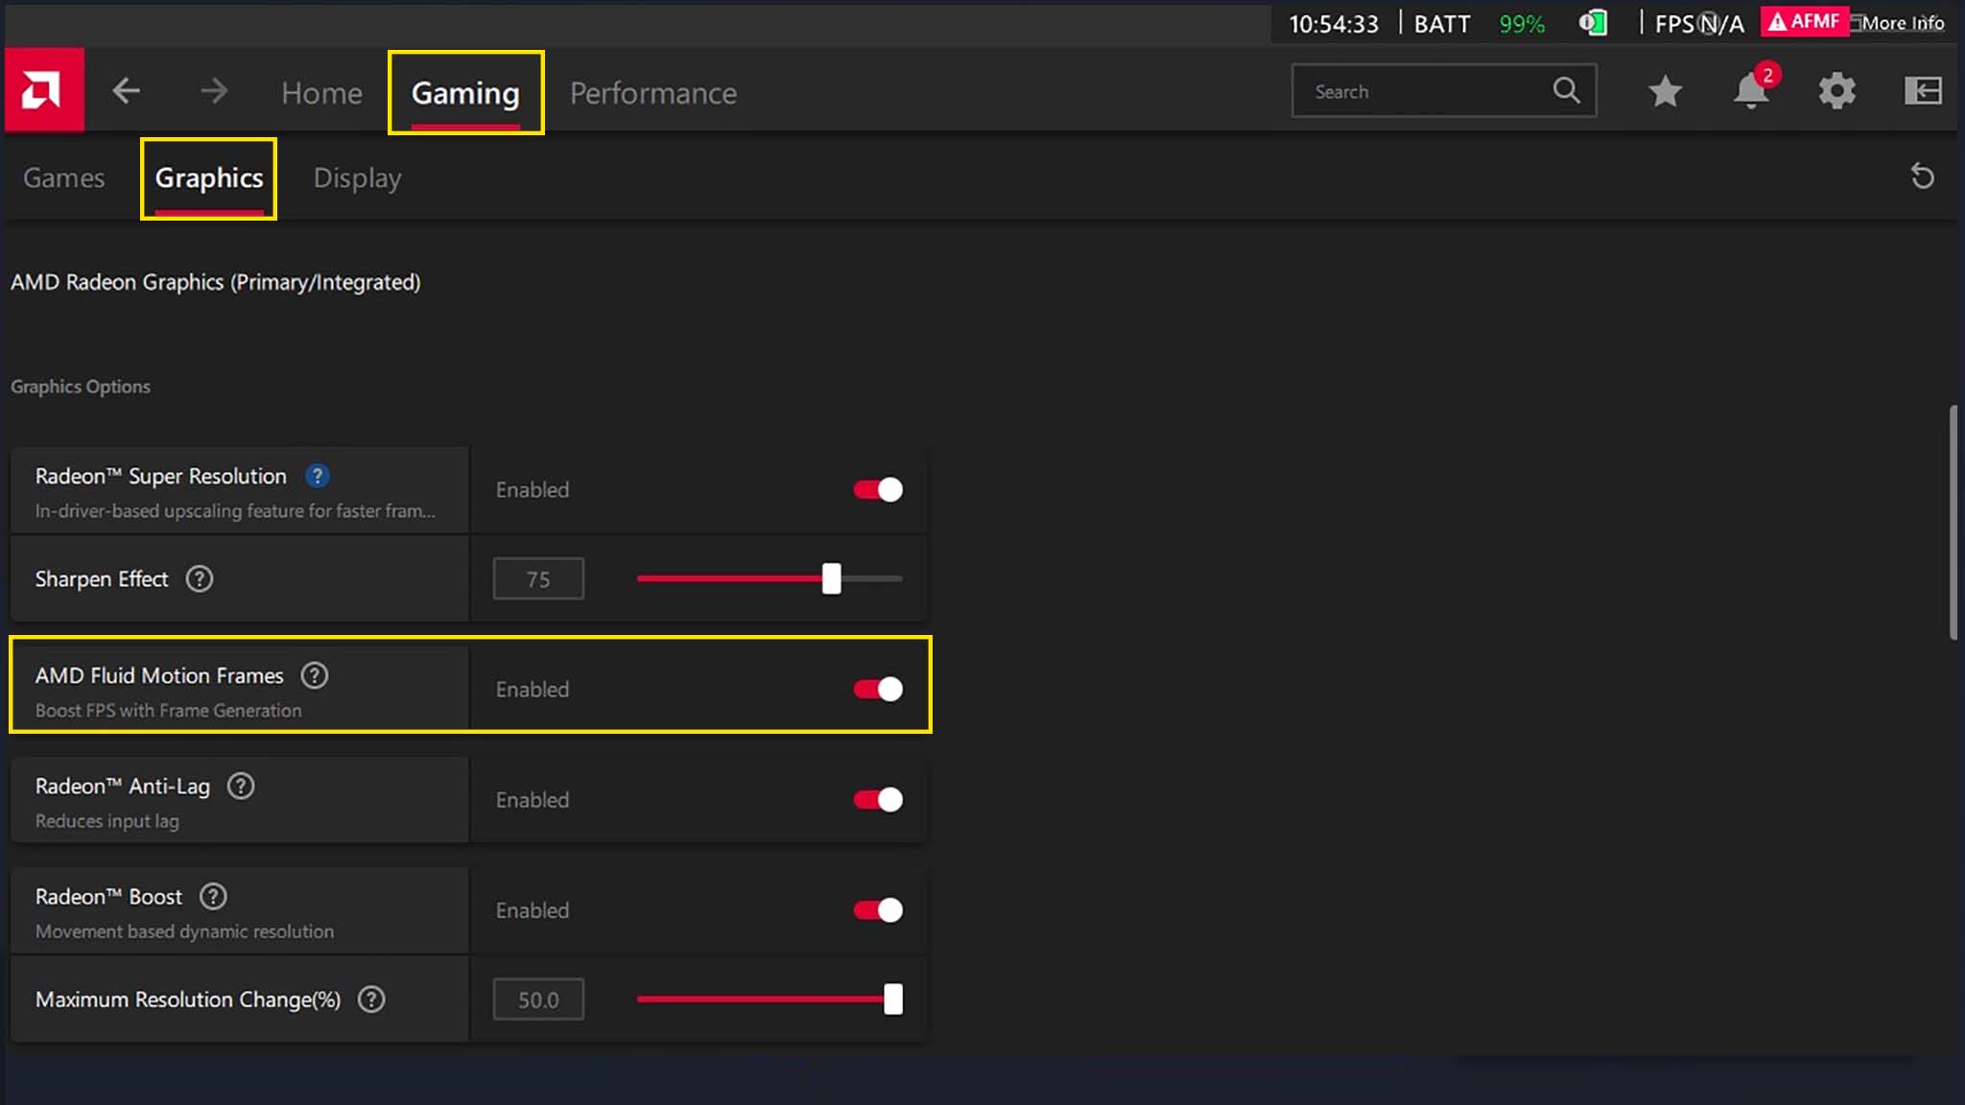Click the Radeon Super Resolution help icon
1965x1105 pixels.
(x=318, y=477)
